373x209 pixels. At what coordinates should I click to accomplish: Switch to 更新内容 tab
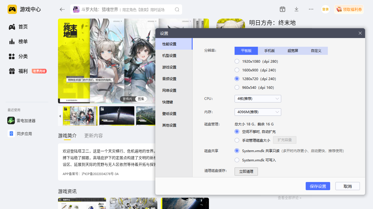(x=93, y=136)
